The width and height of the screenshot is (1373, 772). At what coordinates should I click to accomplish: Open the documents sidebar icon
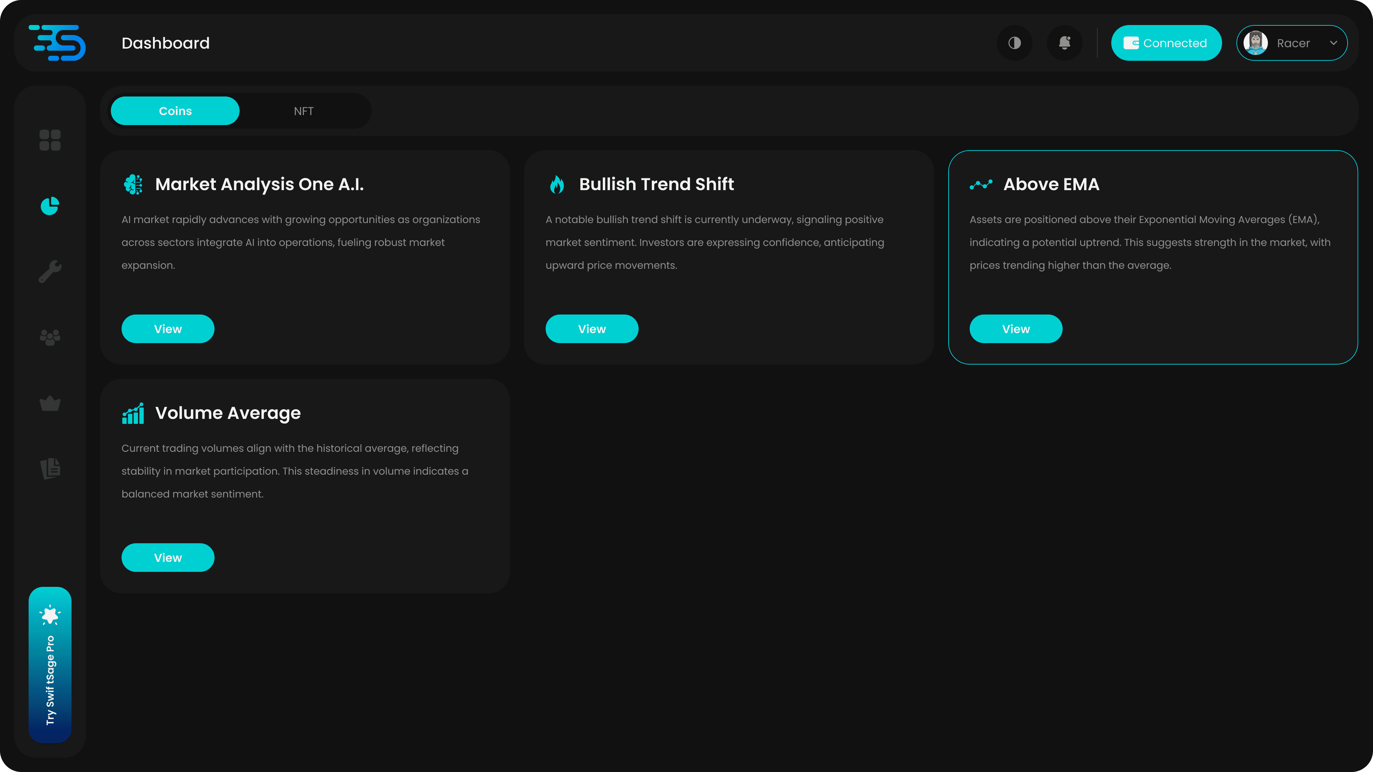(50, 468)
